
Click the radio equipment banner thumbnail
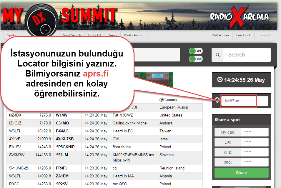tap(154, 80)
